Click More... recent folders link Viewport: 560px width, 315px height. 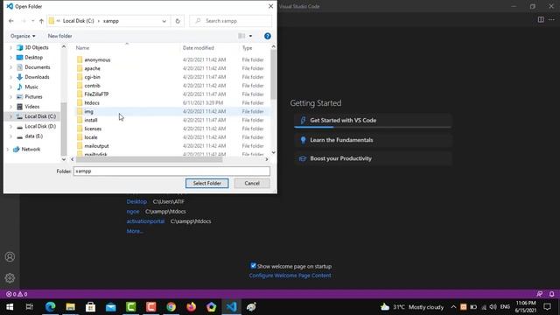tap(135, 231)
